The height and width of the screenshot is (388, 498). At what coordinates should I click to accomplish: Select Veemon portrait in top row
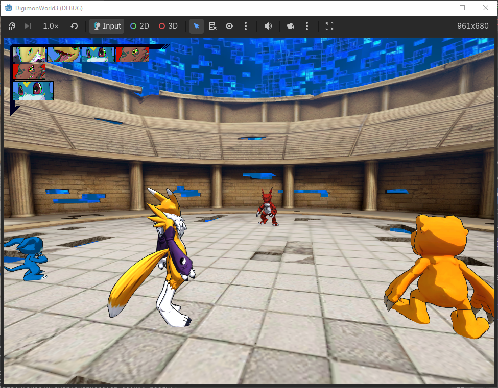coord(98,54)
